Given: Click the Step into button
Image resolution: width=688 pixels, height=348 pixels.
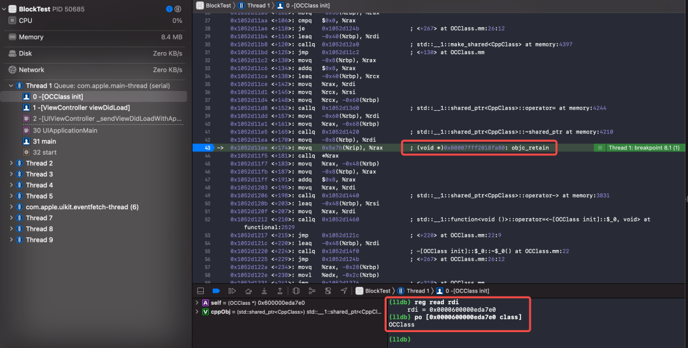Looking at the screenshot, I should [264, 291].
